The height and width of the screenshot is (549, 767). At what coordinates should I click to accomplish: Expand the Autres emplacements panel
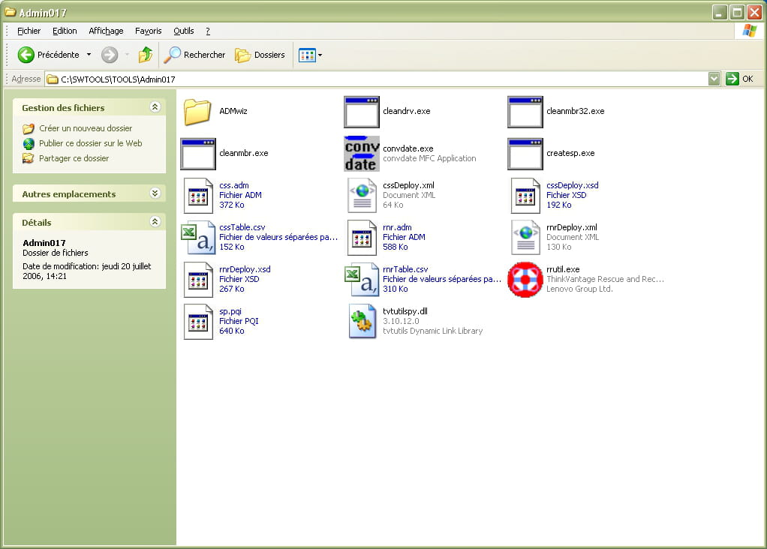155,193
